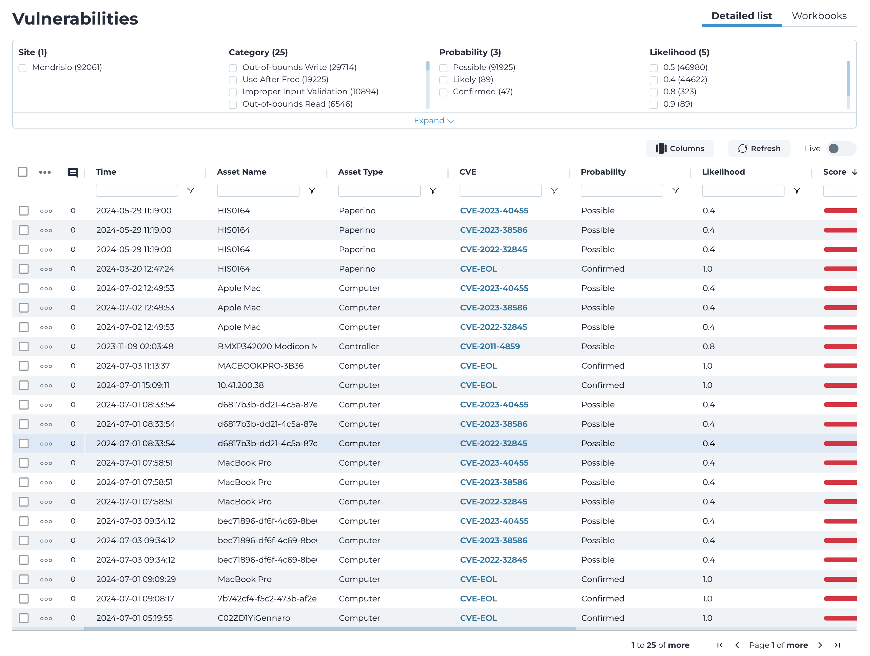Switch to the Detailed list tab
Viewport: 870px width, 656px height.
(x=741, y=16)
